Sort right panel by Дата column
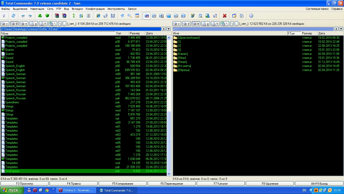This screenshot has height=194, width=344. (x=330, y=33)
